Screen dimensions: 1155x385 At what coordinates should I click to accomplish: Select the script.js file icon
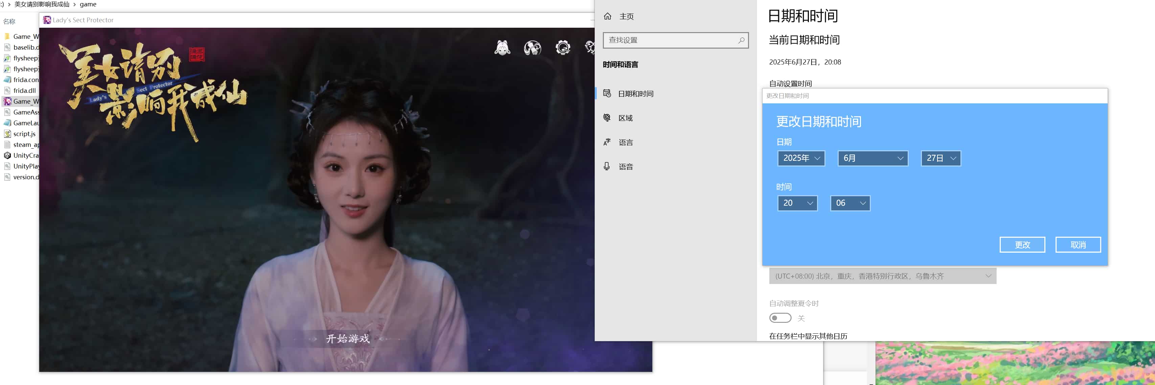point(7,134)
